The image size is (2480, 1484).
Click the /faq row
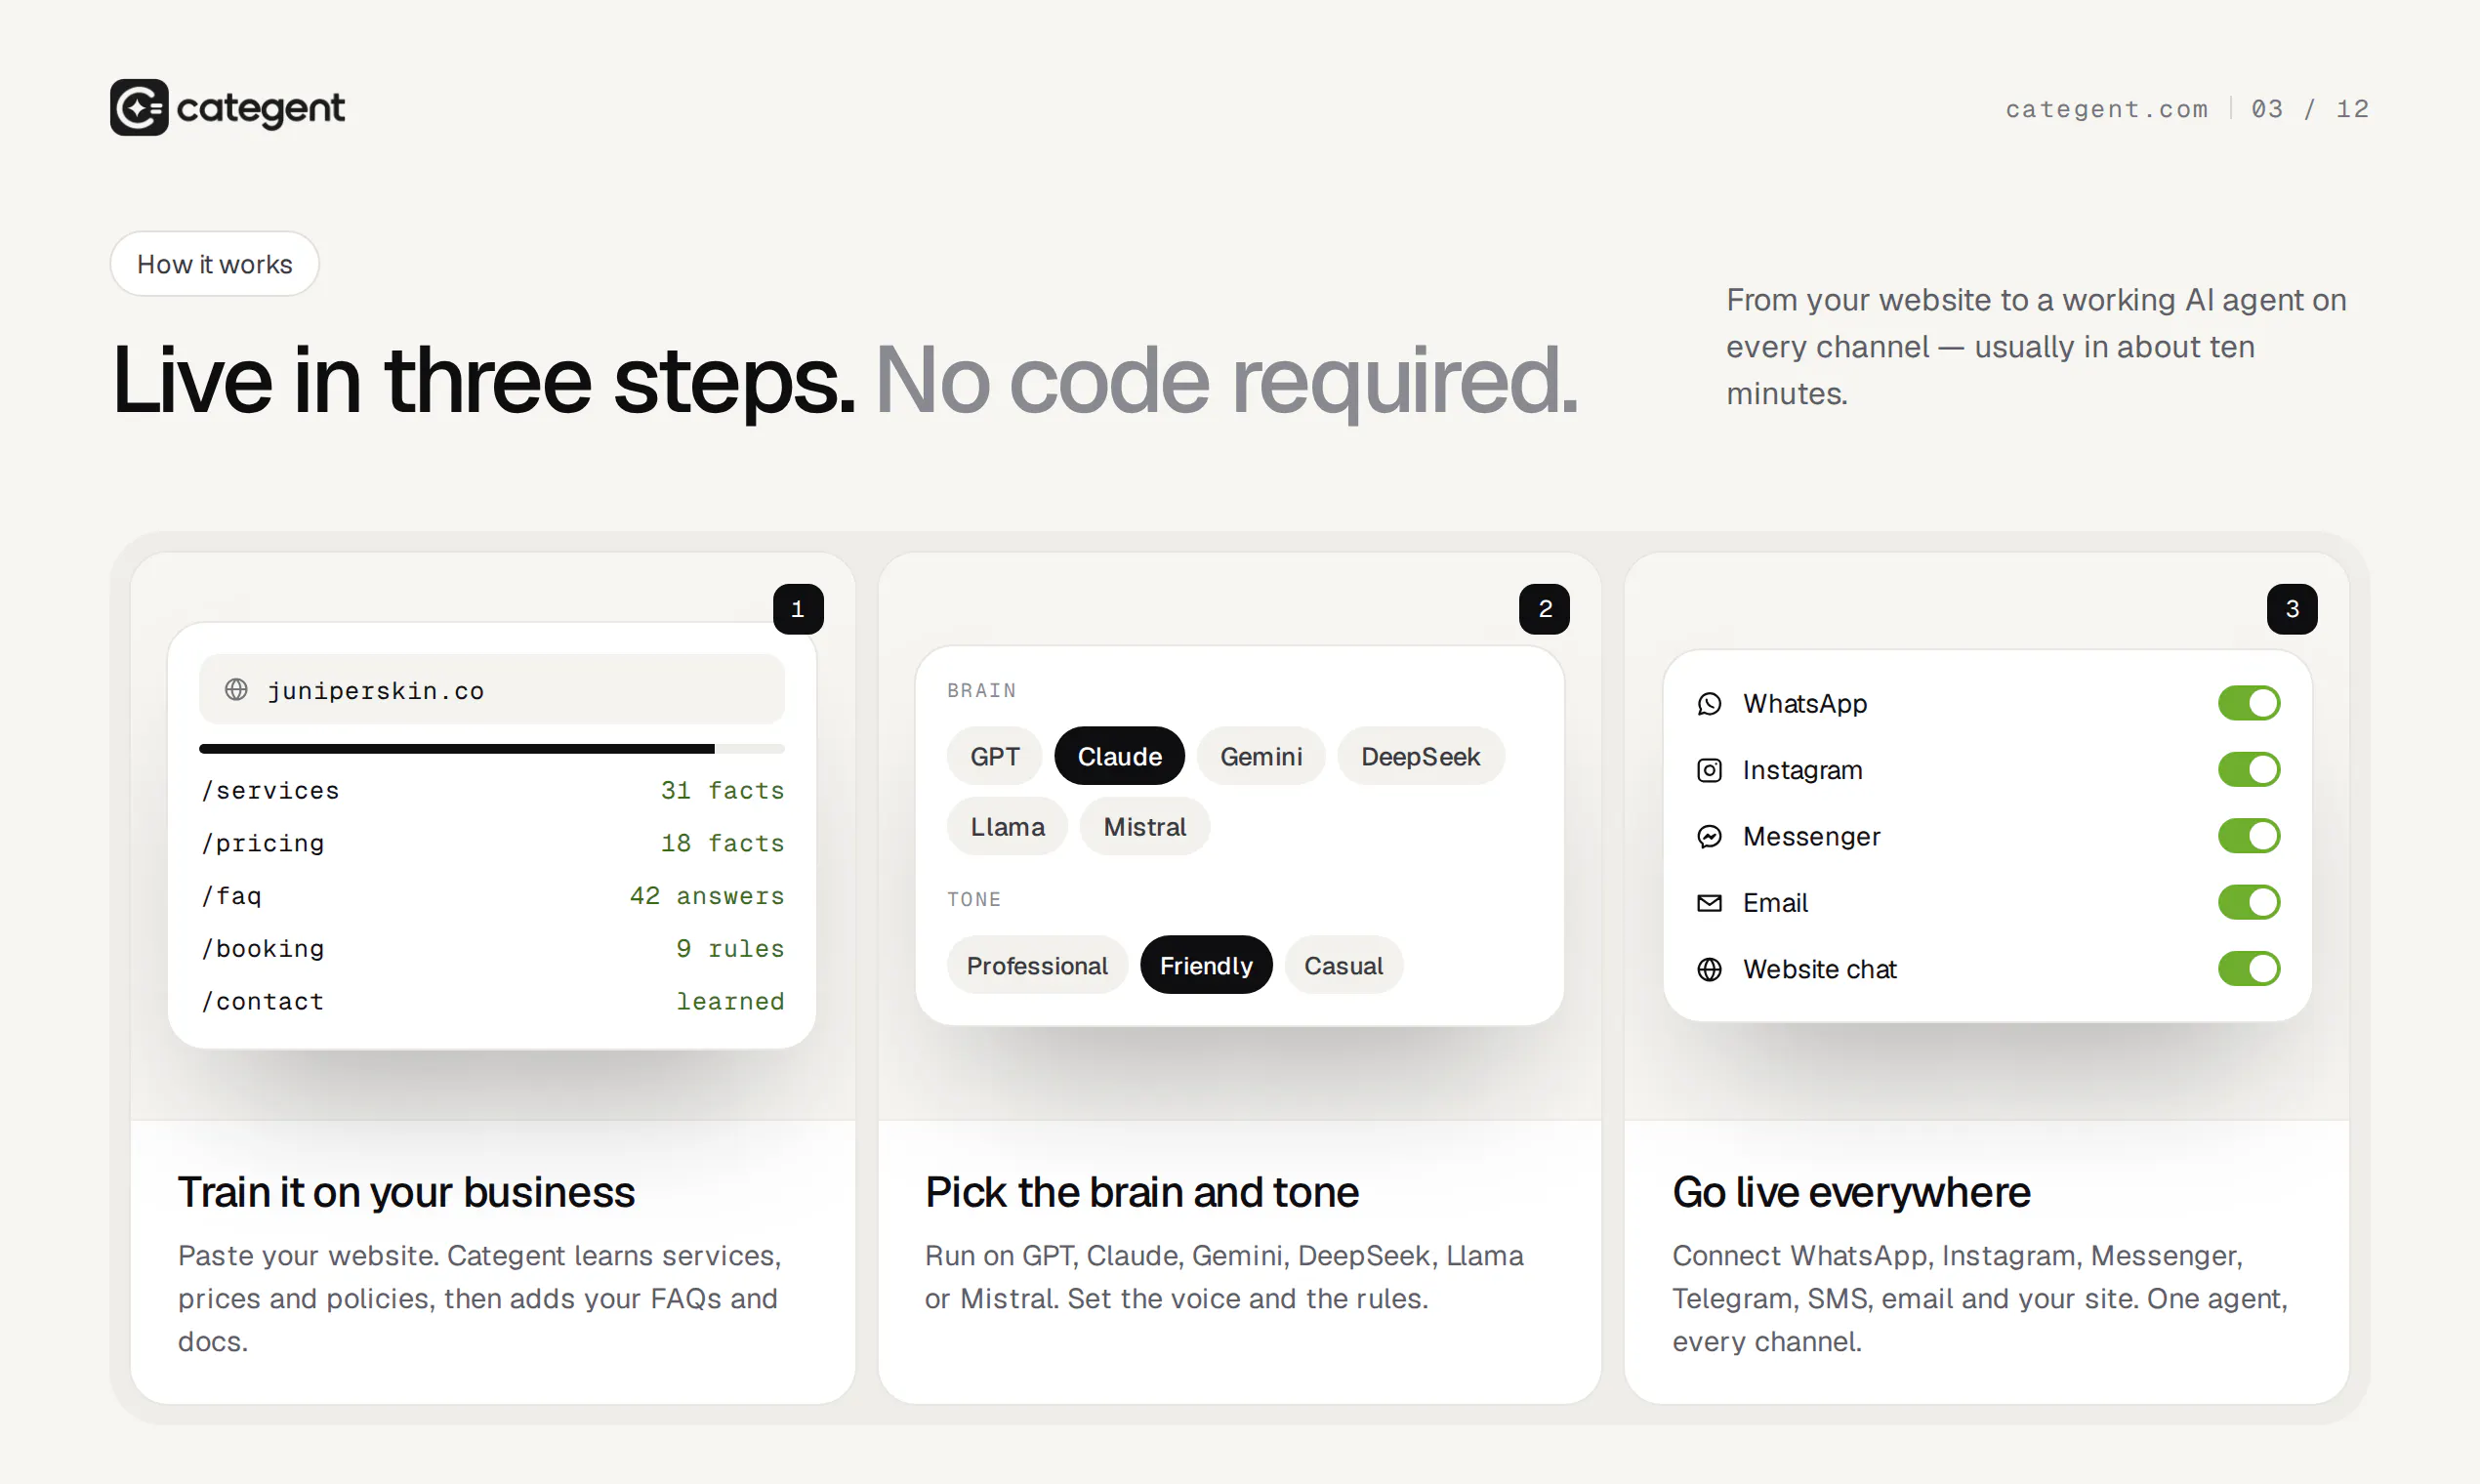(x=491, y=896)
